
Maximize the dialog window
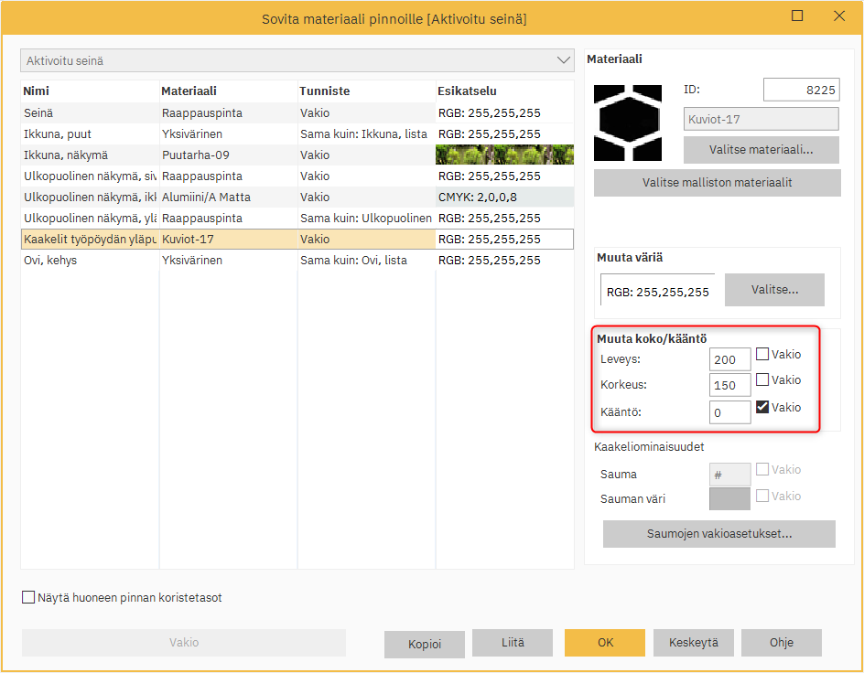pos(797,16)
